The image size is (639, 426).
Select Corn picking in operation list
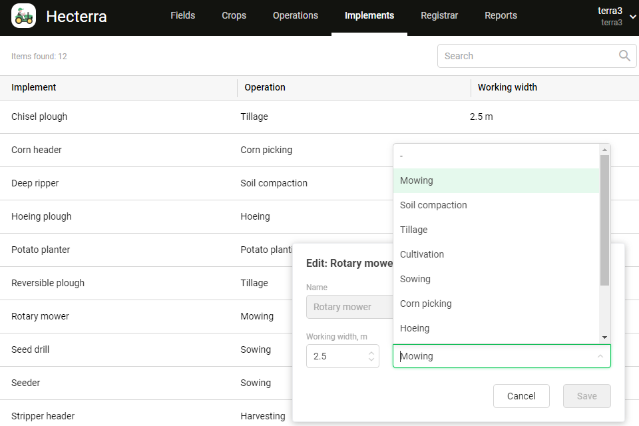click(426, 304)
